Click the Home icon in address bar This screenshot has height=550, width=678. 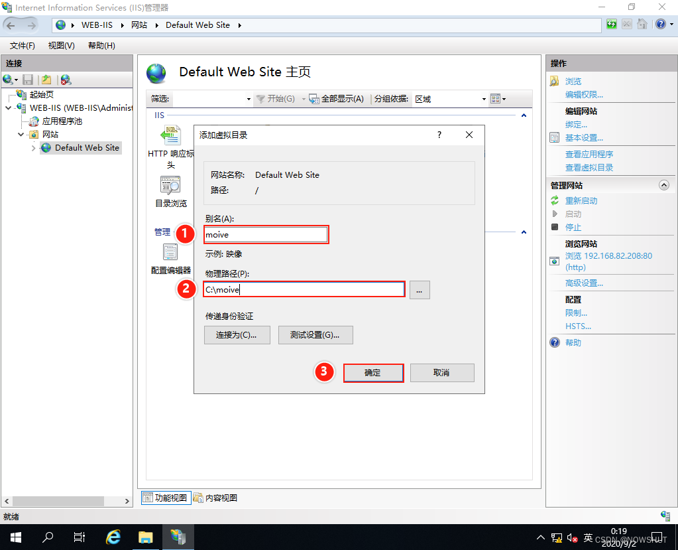(642, 25)
